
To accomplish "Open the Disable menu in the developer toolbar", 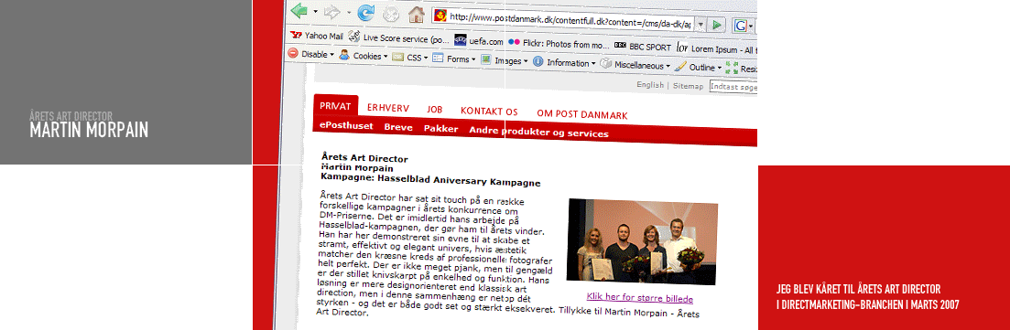I will (311, 54).
